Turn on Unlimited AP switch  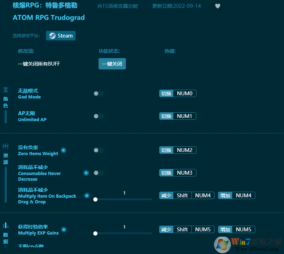(x=99, y=116)
